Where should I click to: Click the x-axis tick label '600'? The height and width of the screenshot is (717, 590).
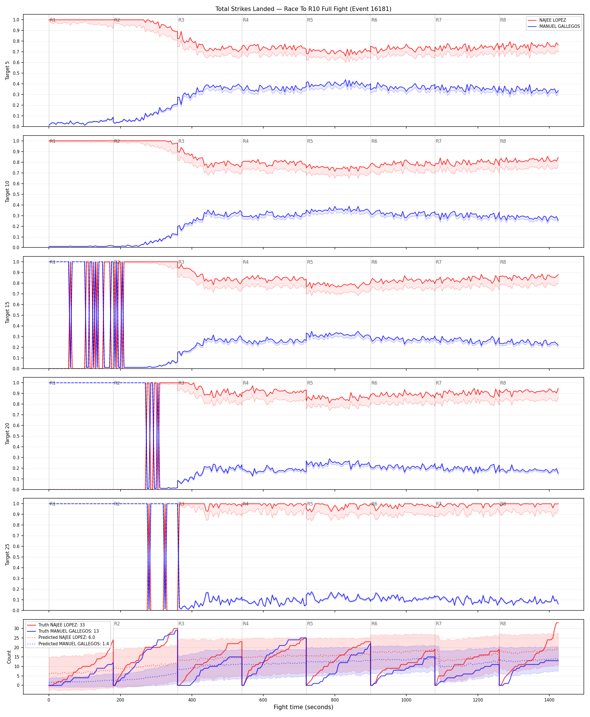[x=264, y=700]
